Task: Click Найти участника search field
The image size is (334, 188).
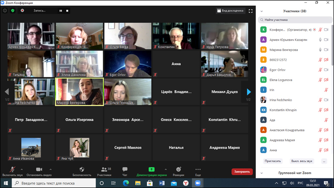Action: click(x=295, y=20)
